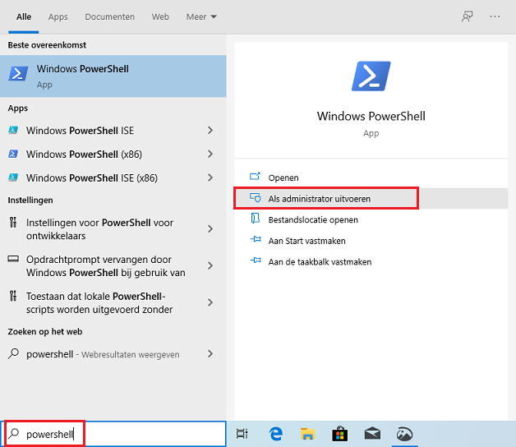Screen dimensions: 516x447
Task: Click the Windows PowerShell ISE app icon
Action: point(13,131)
